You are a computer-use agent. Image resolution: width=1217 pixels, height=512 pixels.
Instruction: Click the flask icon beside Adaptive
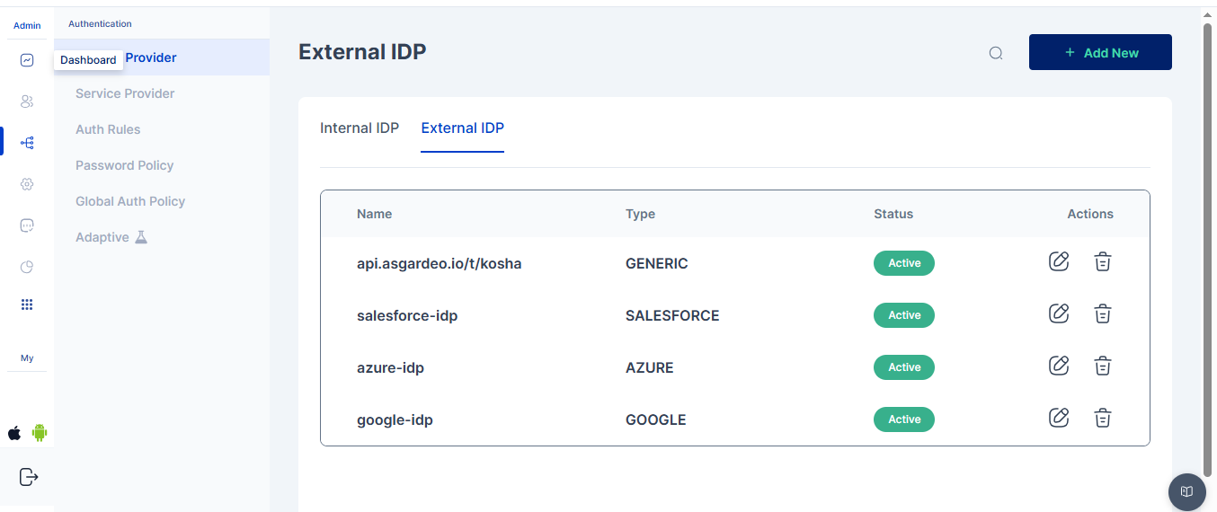coord(140,237)
